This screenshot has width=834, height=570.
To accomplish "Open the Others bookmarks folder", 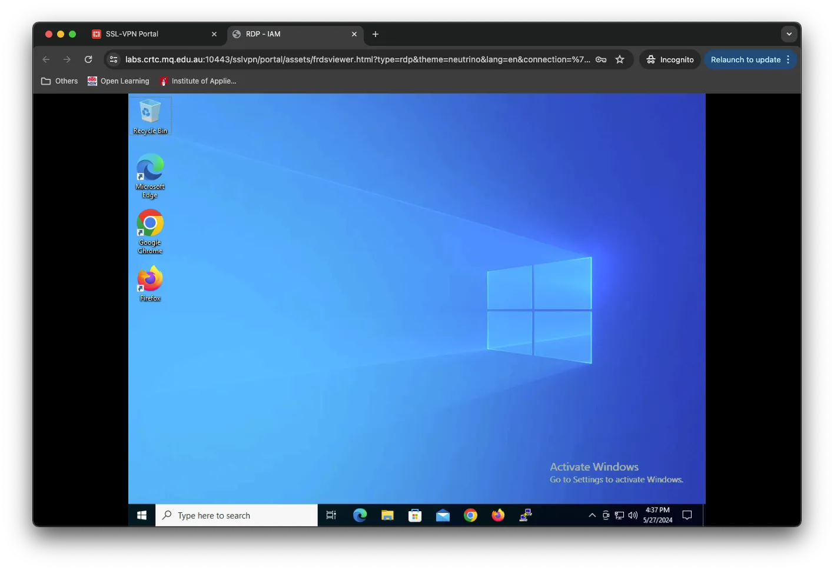I will coord(59,81).
